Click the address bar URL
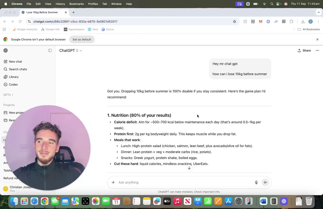Screen dimensions: 323x209 click(75, 22)
